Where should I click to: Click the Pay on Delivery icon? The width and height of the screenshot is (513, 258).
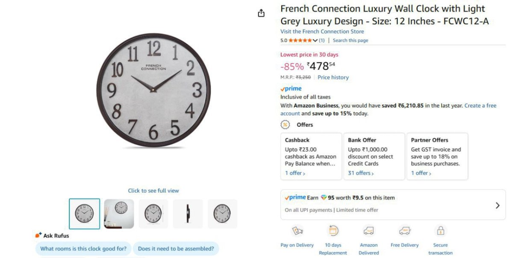coord(297,230)
